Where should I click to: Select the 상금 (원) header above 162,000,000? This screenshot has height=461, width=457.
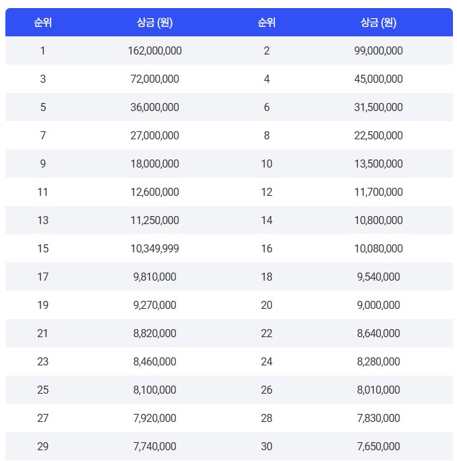coord(154,22)
